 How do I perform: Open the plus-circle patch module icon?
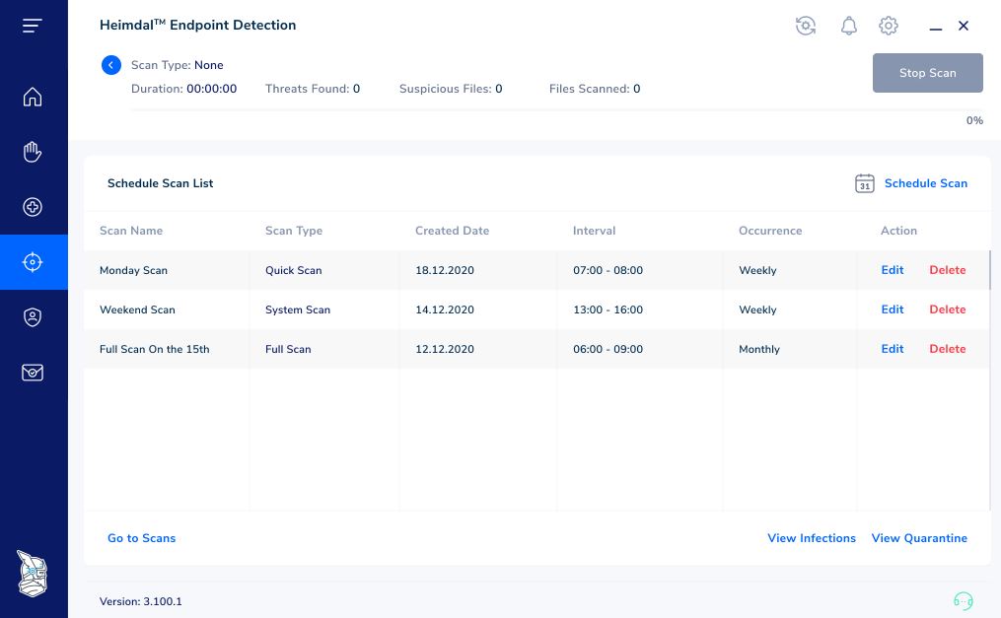pyautogui.click(x=33, y=207)
